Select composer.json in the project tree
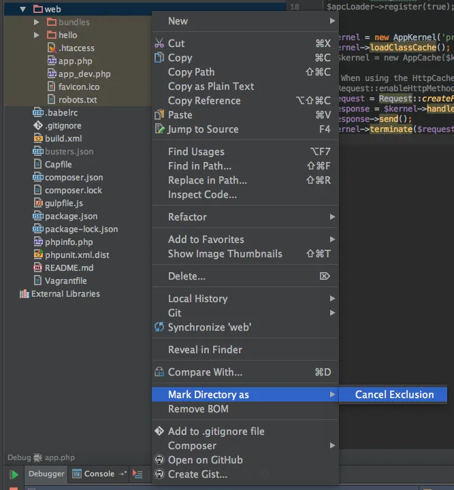This screenshot has width=454, height=490. pos(74,178)
